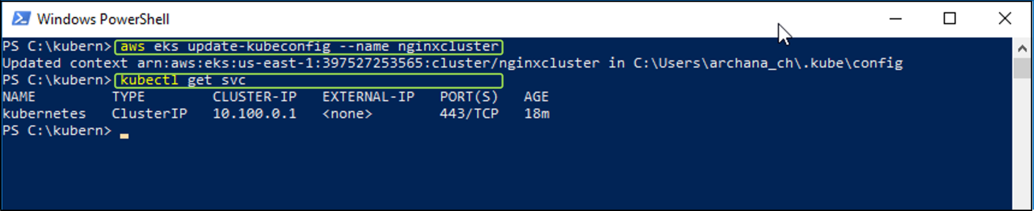Click the blinking cursor at the prompt
This screenshot has width=1034, height=211.
pyautogui.click(x=124, y=135)
